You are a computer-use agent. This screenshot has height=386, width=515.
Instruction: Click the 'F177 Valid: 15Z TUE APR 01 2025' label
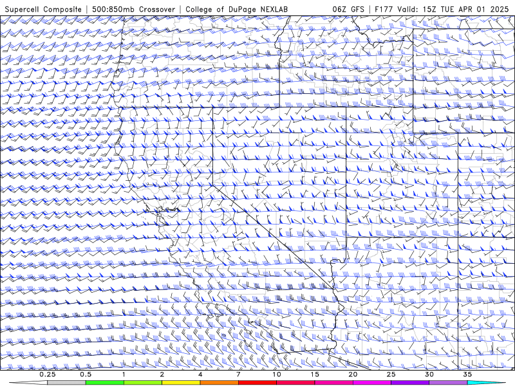tap(442, 9)
